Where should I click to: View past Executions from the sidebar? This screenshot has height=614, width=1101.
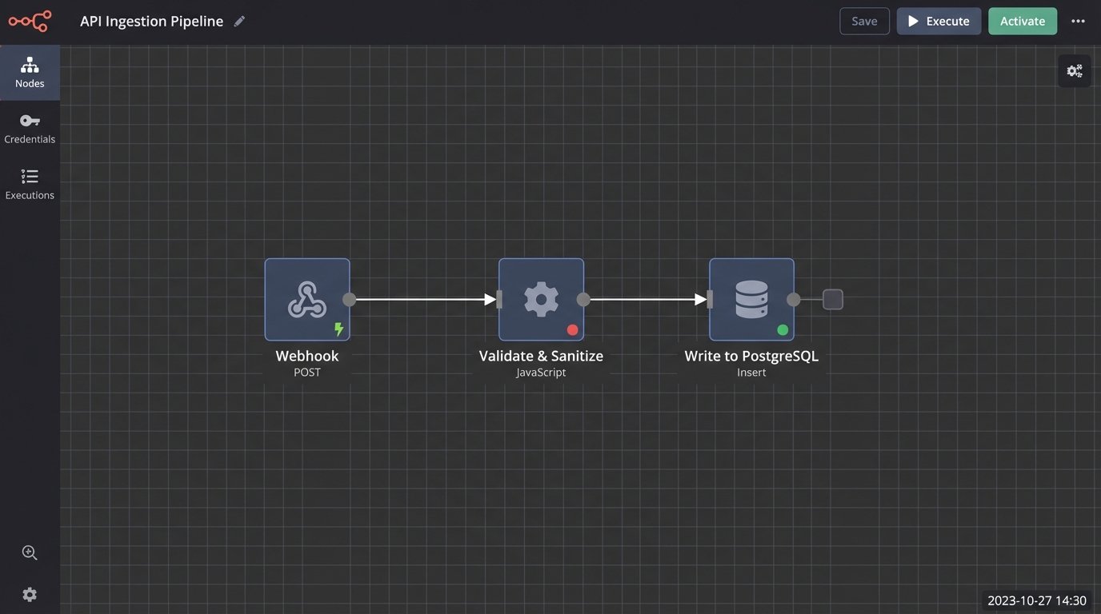click(30, 184)
